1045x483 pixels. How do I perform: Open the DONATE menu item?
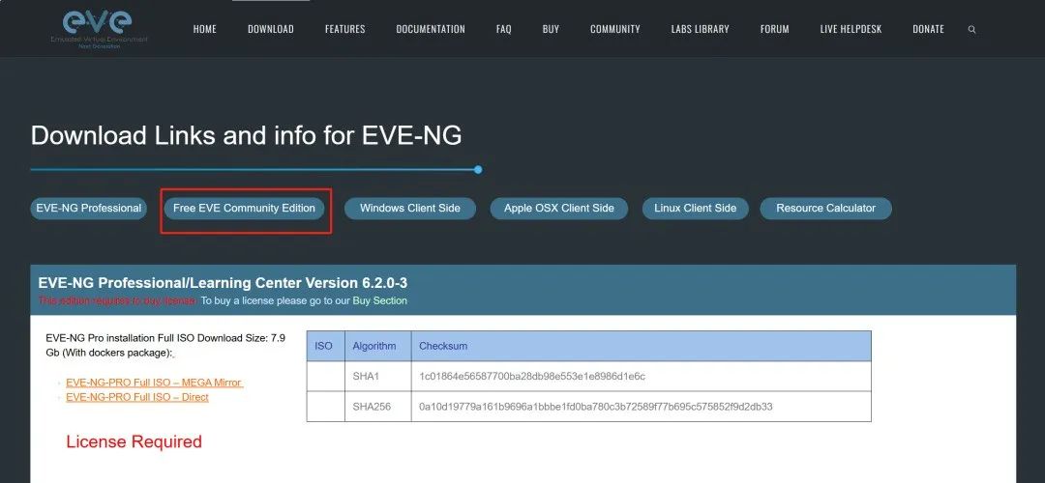point(928,29)
